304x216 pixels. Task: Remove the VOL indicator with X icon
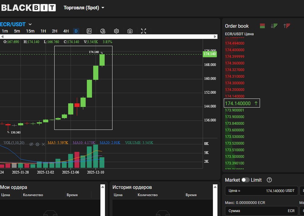click(x=43, y=144)
